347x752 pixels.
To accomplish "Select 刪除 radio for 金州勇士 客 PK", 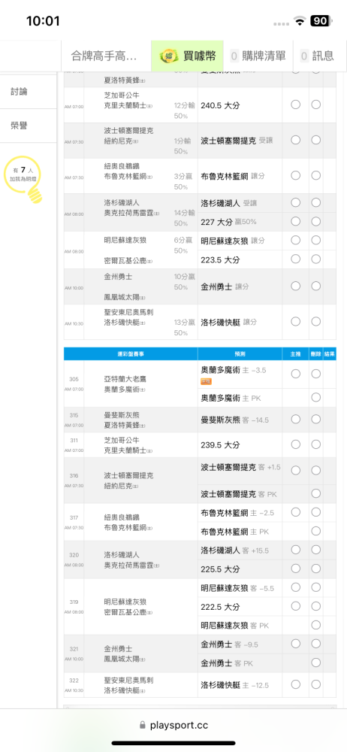I will 316,663.
